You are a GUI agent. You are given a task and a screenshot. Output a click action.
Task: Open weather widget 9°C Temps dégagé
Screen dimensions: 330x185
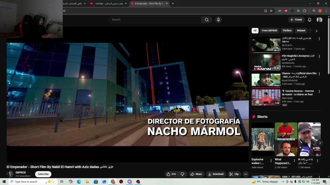[x=265, y=182]
